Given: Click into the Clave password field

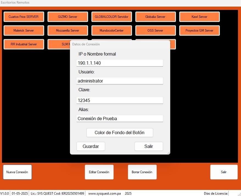Looking at the screenshot, I should (x=120, y=100).
